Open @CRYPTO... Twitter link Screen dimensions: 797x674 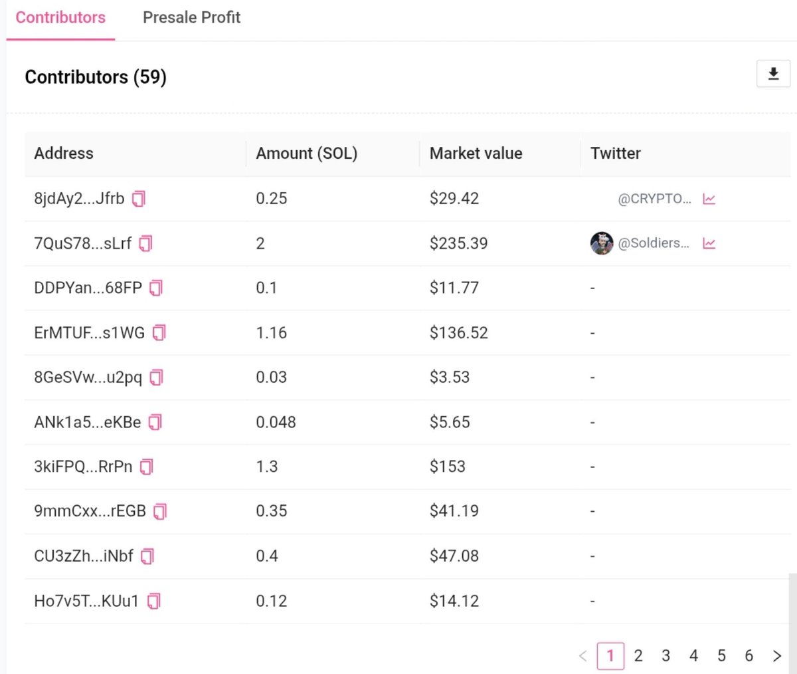pyautogui.click(x=654, y=199)
